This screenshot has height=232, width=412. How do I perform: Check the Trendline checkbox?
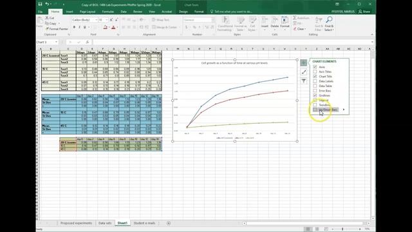(x=315, y=104)
